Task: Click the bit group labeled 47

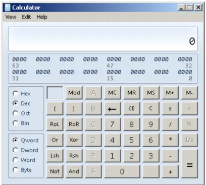Action: pyautogui.click(x=114, y=59)
